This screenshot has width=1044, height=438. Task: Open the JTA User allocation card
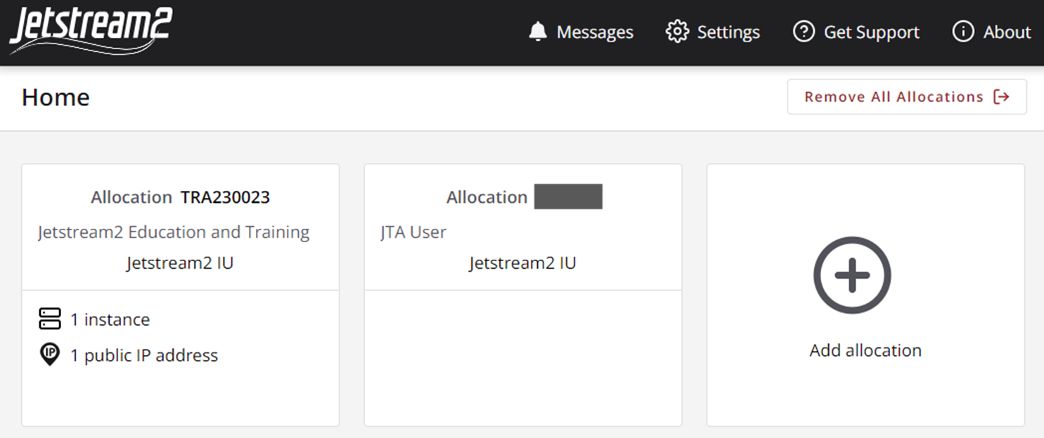522,295
